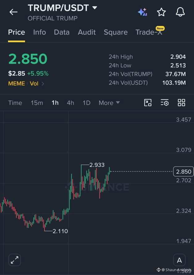Select the Time chart interval
The image size is (194, 275).
tap(15, 103)
